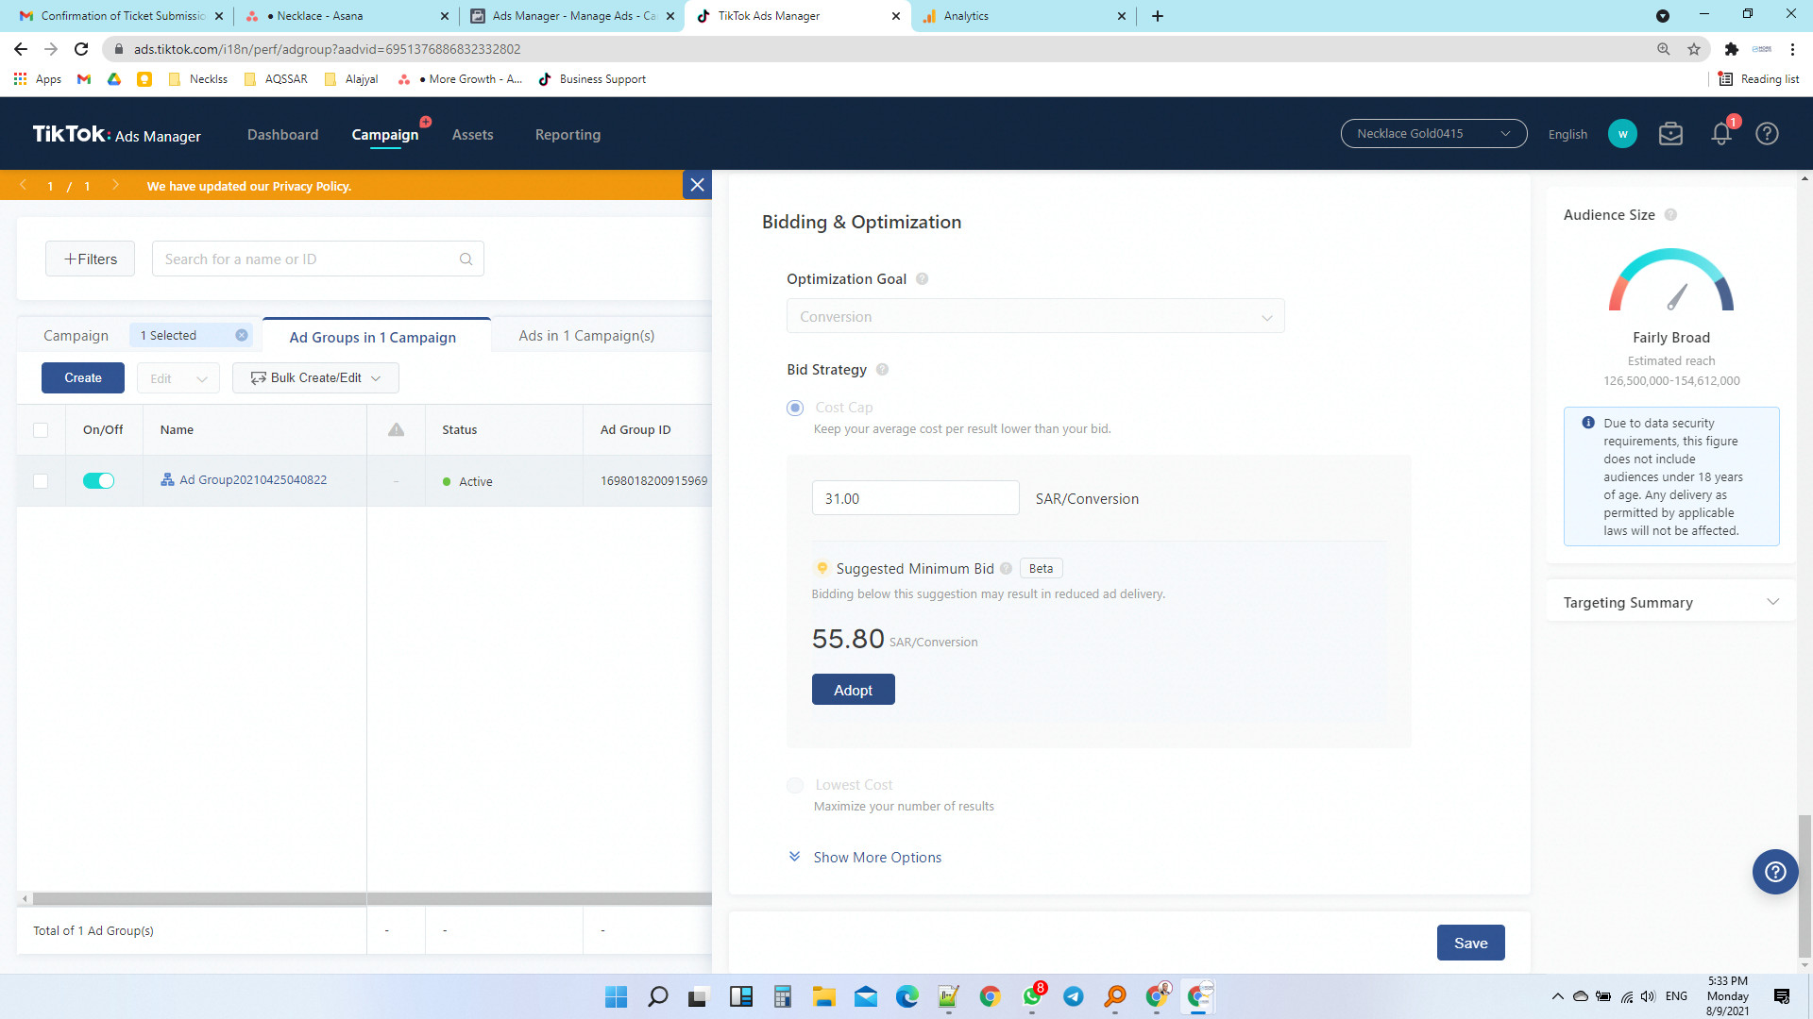
Task: Check the ad group row checkbox
Action: click(x=41, y=481)
